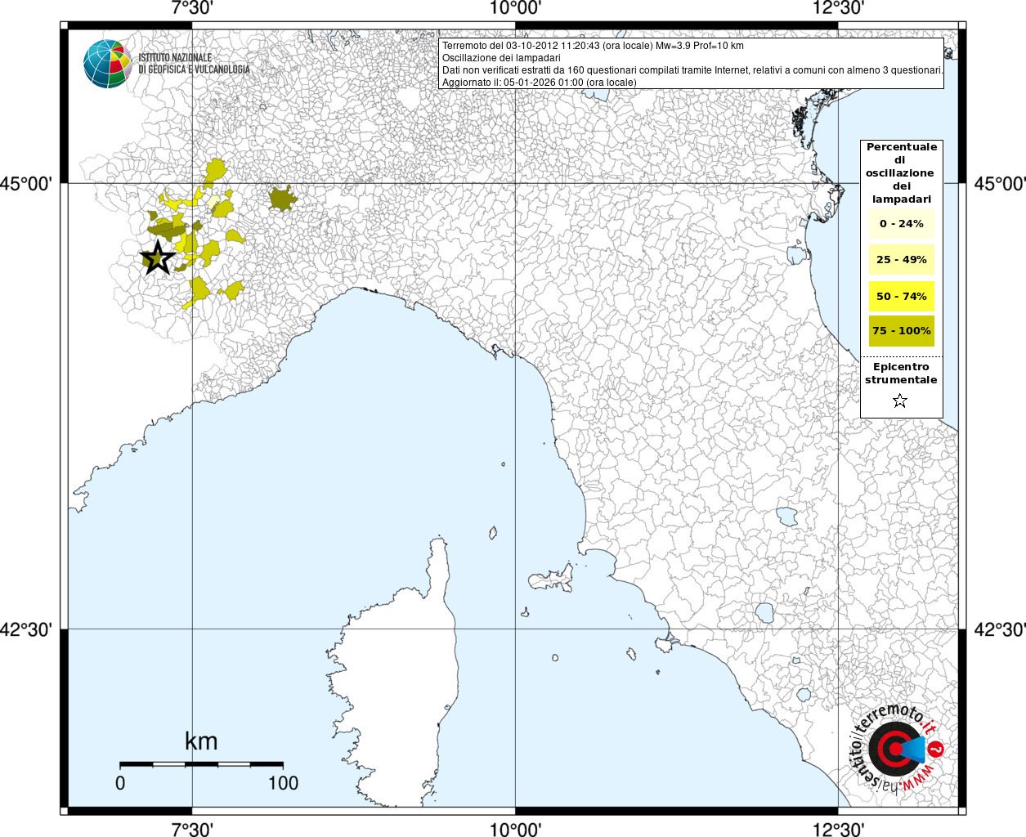Click the 'Dati non verificati' questionnaire line

pos(692,70)
